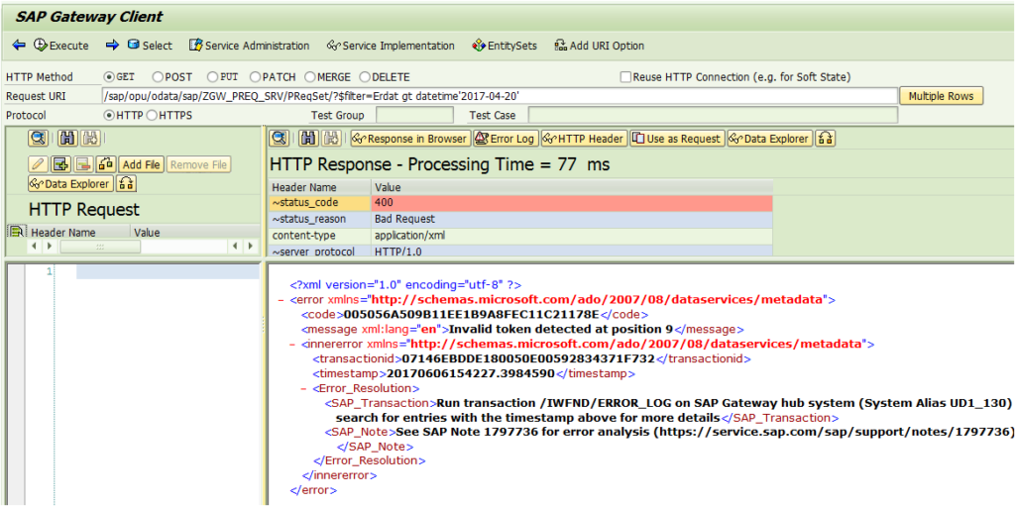Screen dimensions: 1015x506
Task: Click line 1 in the request body editor
Action: [x=167, y=271]
